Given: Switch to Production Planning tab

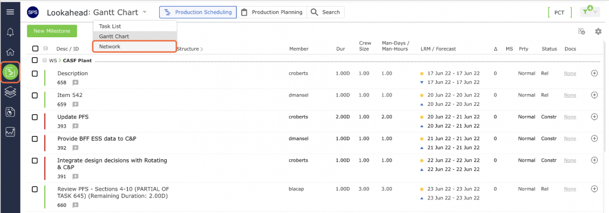Looking at the screenshot, I should [271, 12].
